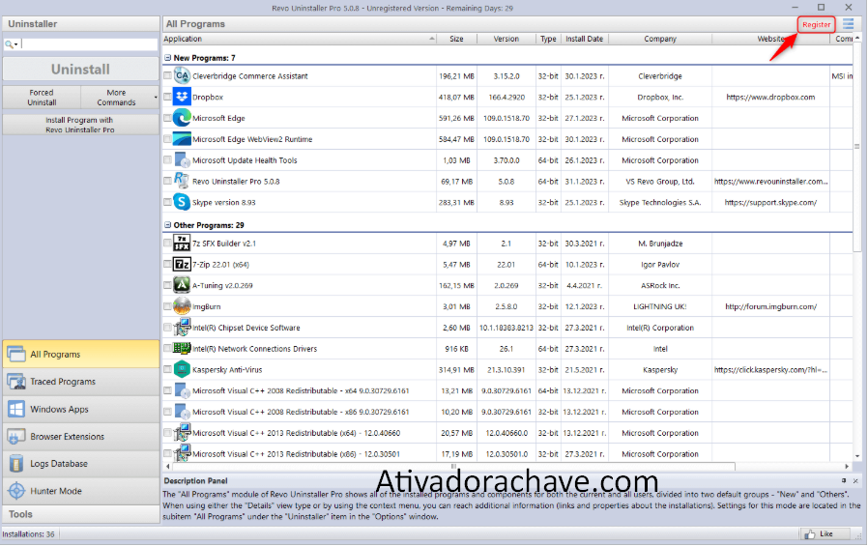The image size is (868, 546).
Task: Expand the Tools section
Action: tap(81, 514)
